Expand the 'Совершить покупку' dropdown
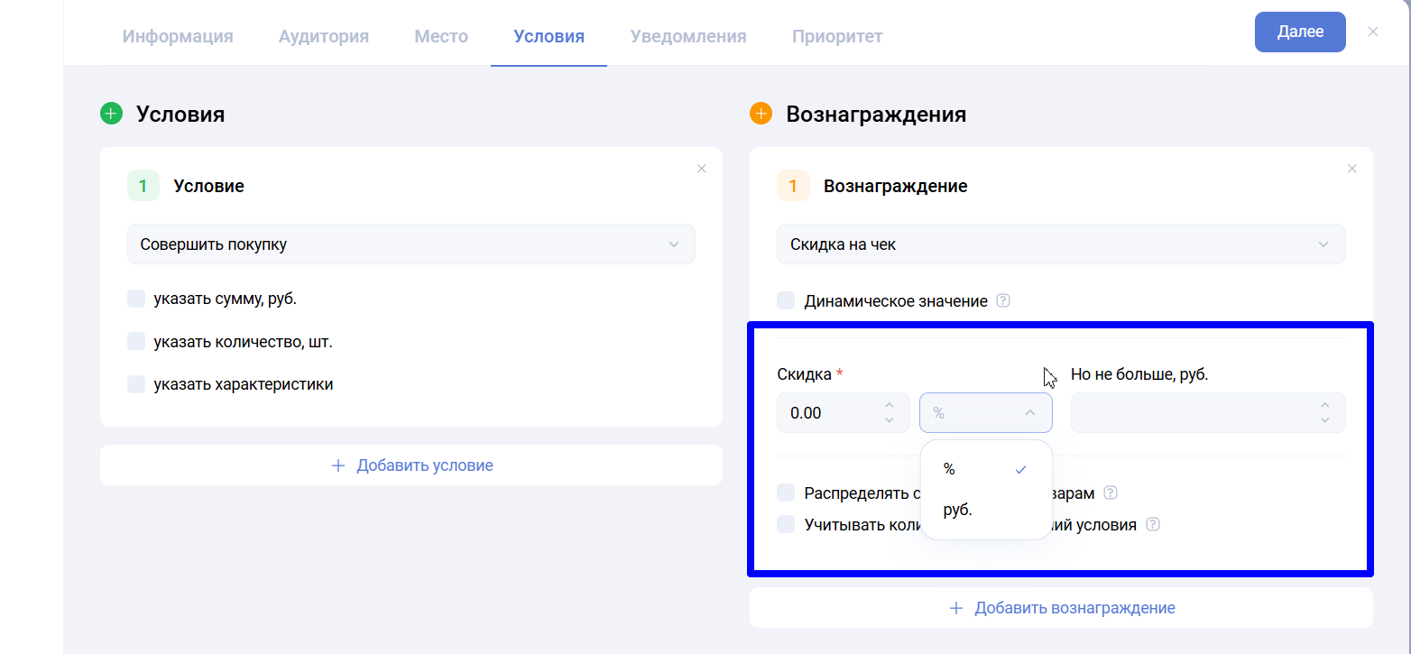The width and height of the screenshot is (1411, 654). point(410,244)
